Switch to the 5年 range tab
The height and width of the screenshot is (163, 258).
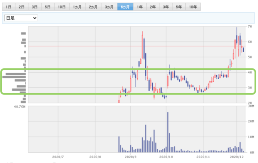pyautogui.click(x=179, y=7)
